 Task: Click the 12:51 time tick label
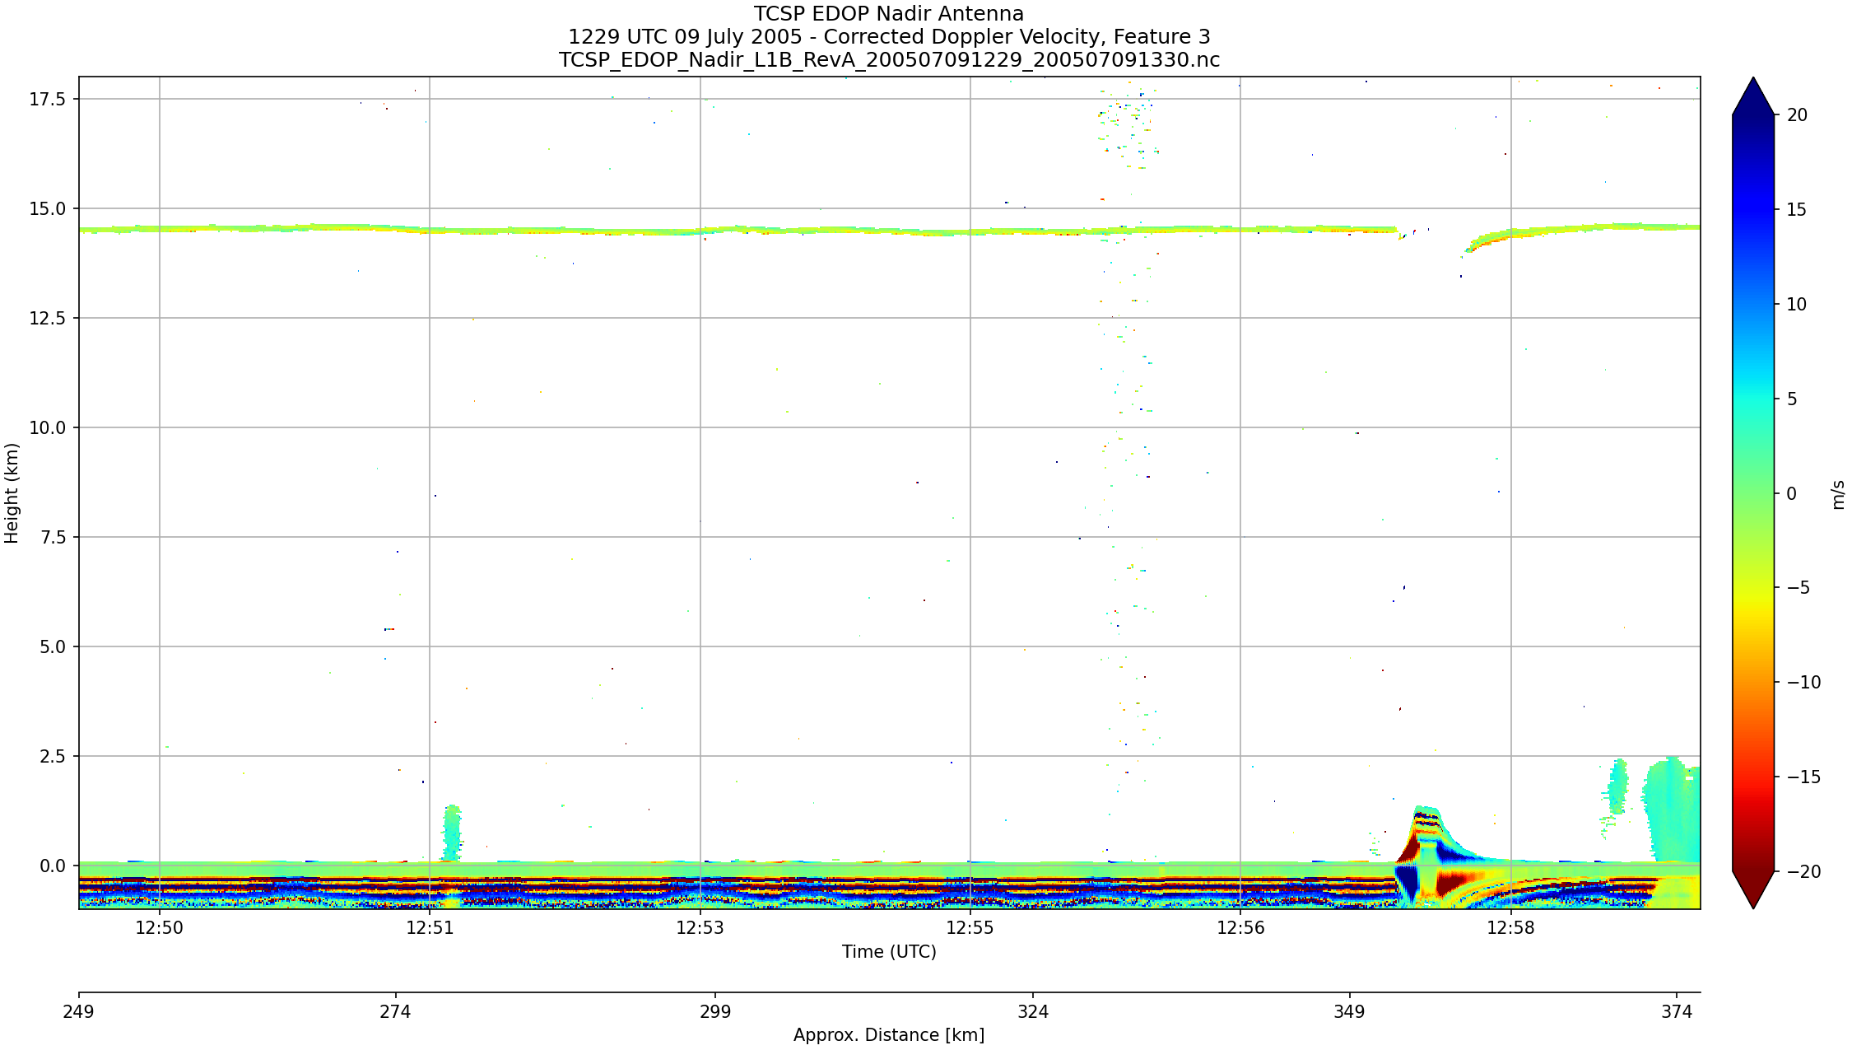430,928
